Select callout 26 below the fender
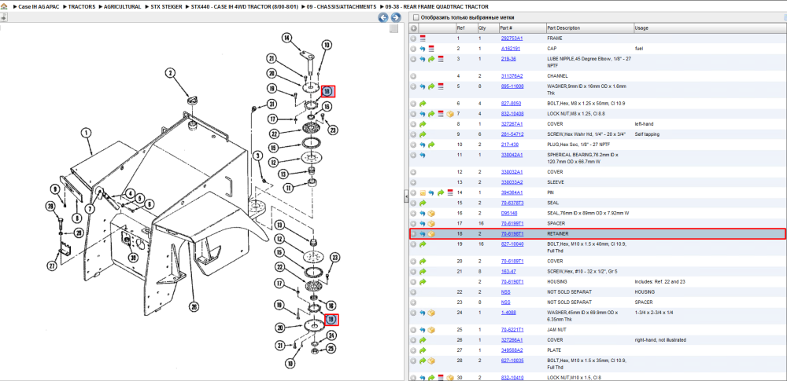The image size is (787, 381). [x=194, y=306]
